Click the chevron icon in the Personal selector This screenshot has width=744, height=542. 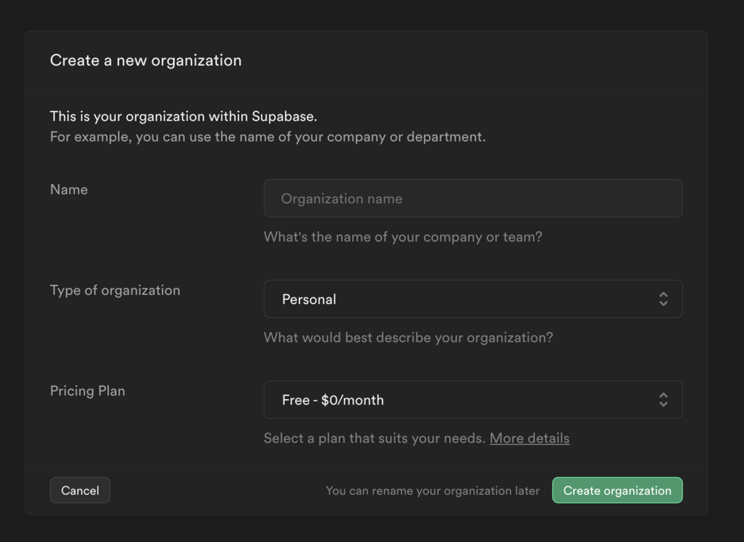(x=663, y=299)
